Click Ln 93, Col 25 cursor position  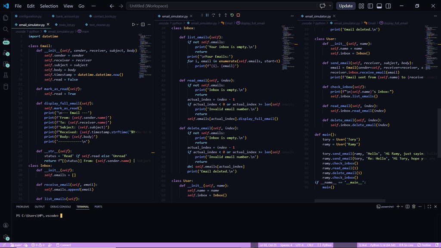click(268, 245)
